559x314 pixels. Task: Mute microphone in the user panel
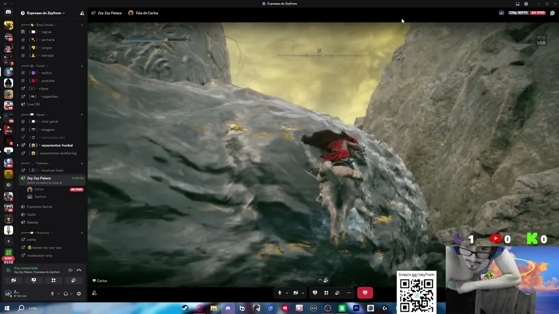pyautogui.click(x=52, y=294)
